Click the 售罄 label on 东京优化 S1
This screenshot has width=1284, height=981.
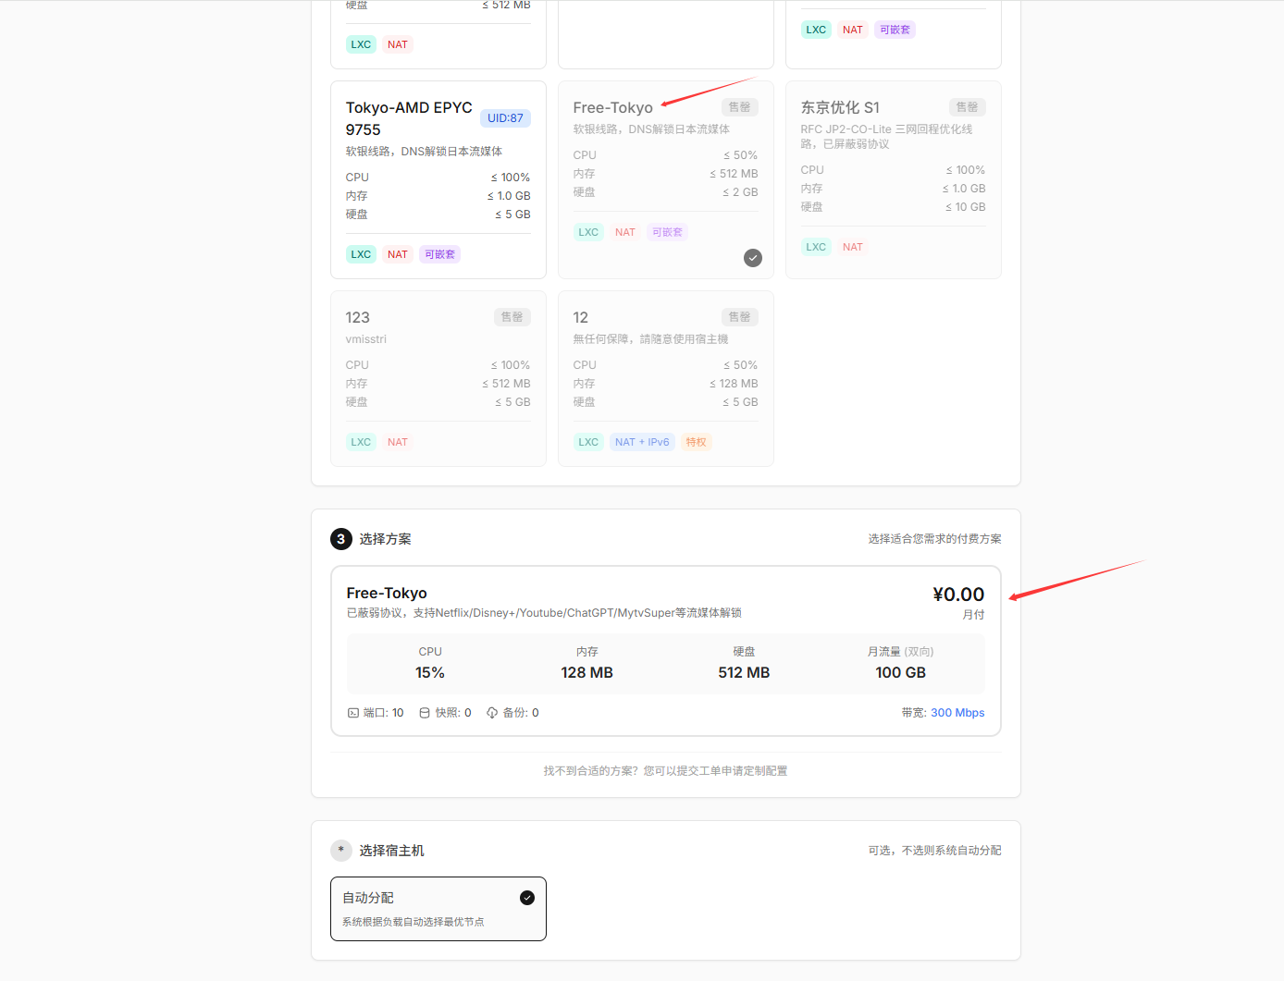(967, 107)
